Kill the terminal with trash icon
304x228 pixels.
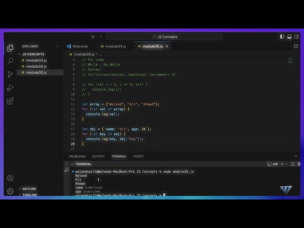click(299, 164)
